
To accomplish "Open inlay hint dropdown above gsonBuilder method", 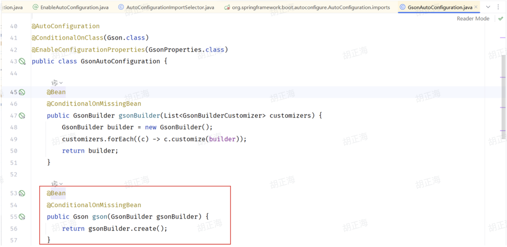I will click(57, 83).
